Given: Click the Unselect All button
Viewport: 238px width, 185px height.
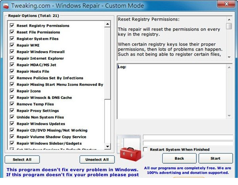Looking at the screenshot, I should point(97,159).
